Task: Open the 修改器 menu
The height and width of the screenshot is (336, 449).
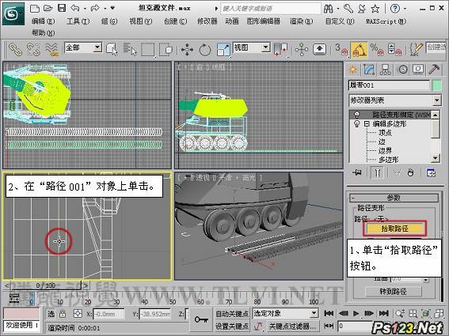Action: point(207,21)
